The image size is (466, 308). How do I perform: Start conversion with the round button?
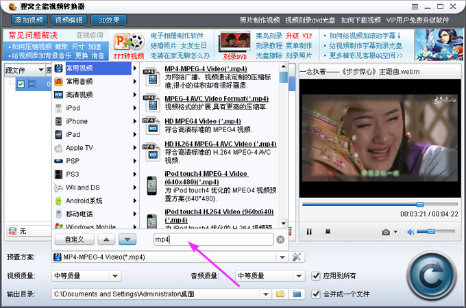tap(432, 276)
